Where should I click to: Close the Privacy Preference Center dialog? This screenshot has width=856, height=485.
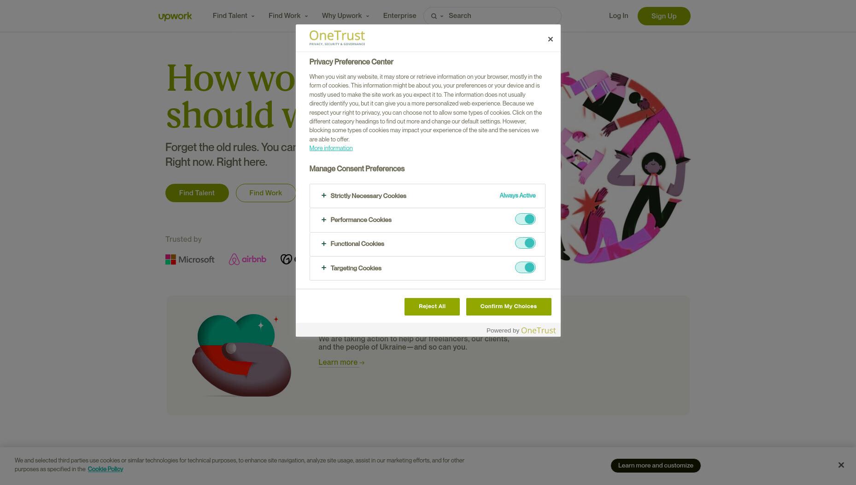[x=550, y=39]
